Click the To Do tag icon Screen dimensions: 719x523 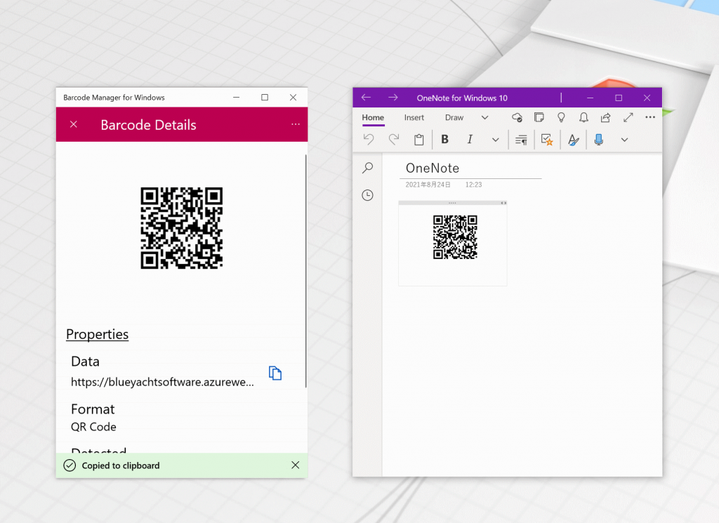(x=546, y=140)
